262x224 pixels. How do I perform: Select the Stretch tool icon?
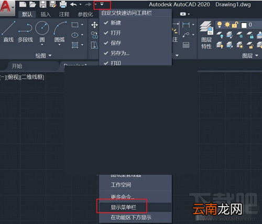[x=94, y=45]
